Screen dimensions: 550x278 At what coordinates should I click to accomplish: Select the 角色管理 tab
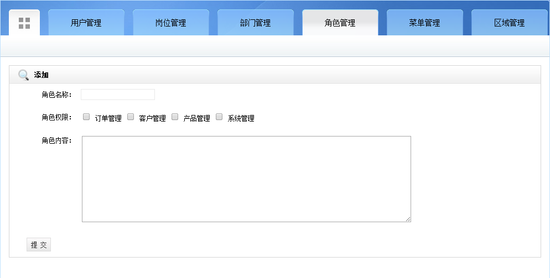pos(340,23)
